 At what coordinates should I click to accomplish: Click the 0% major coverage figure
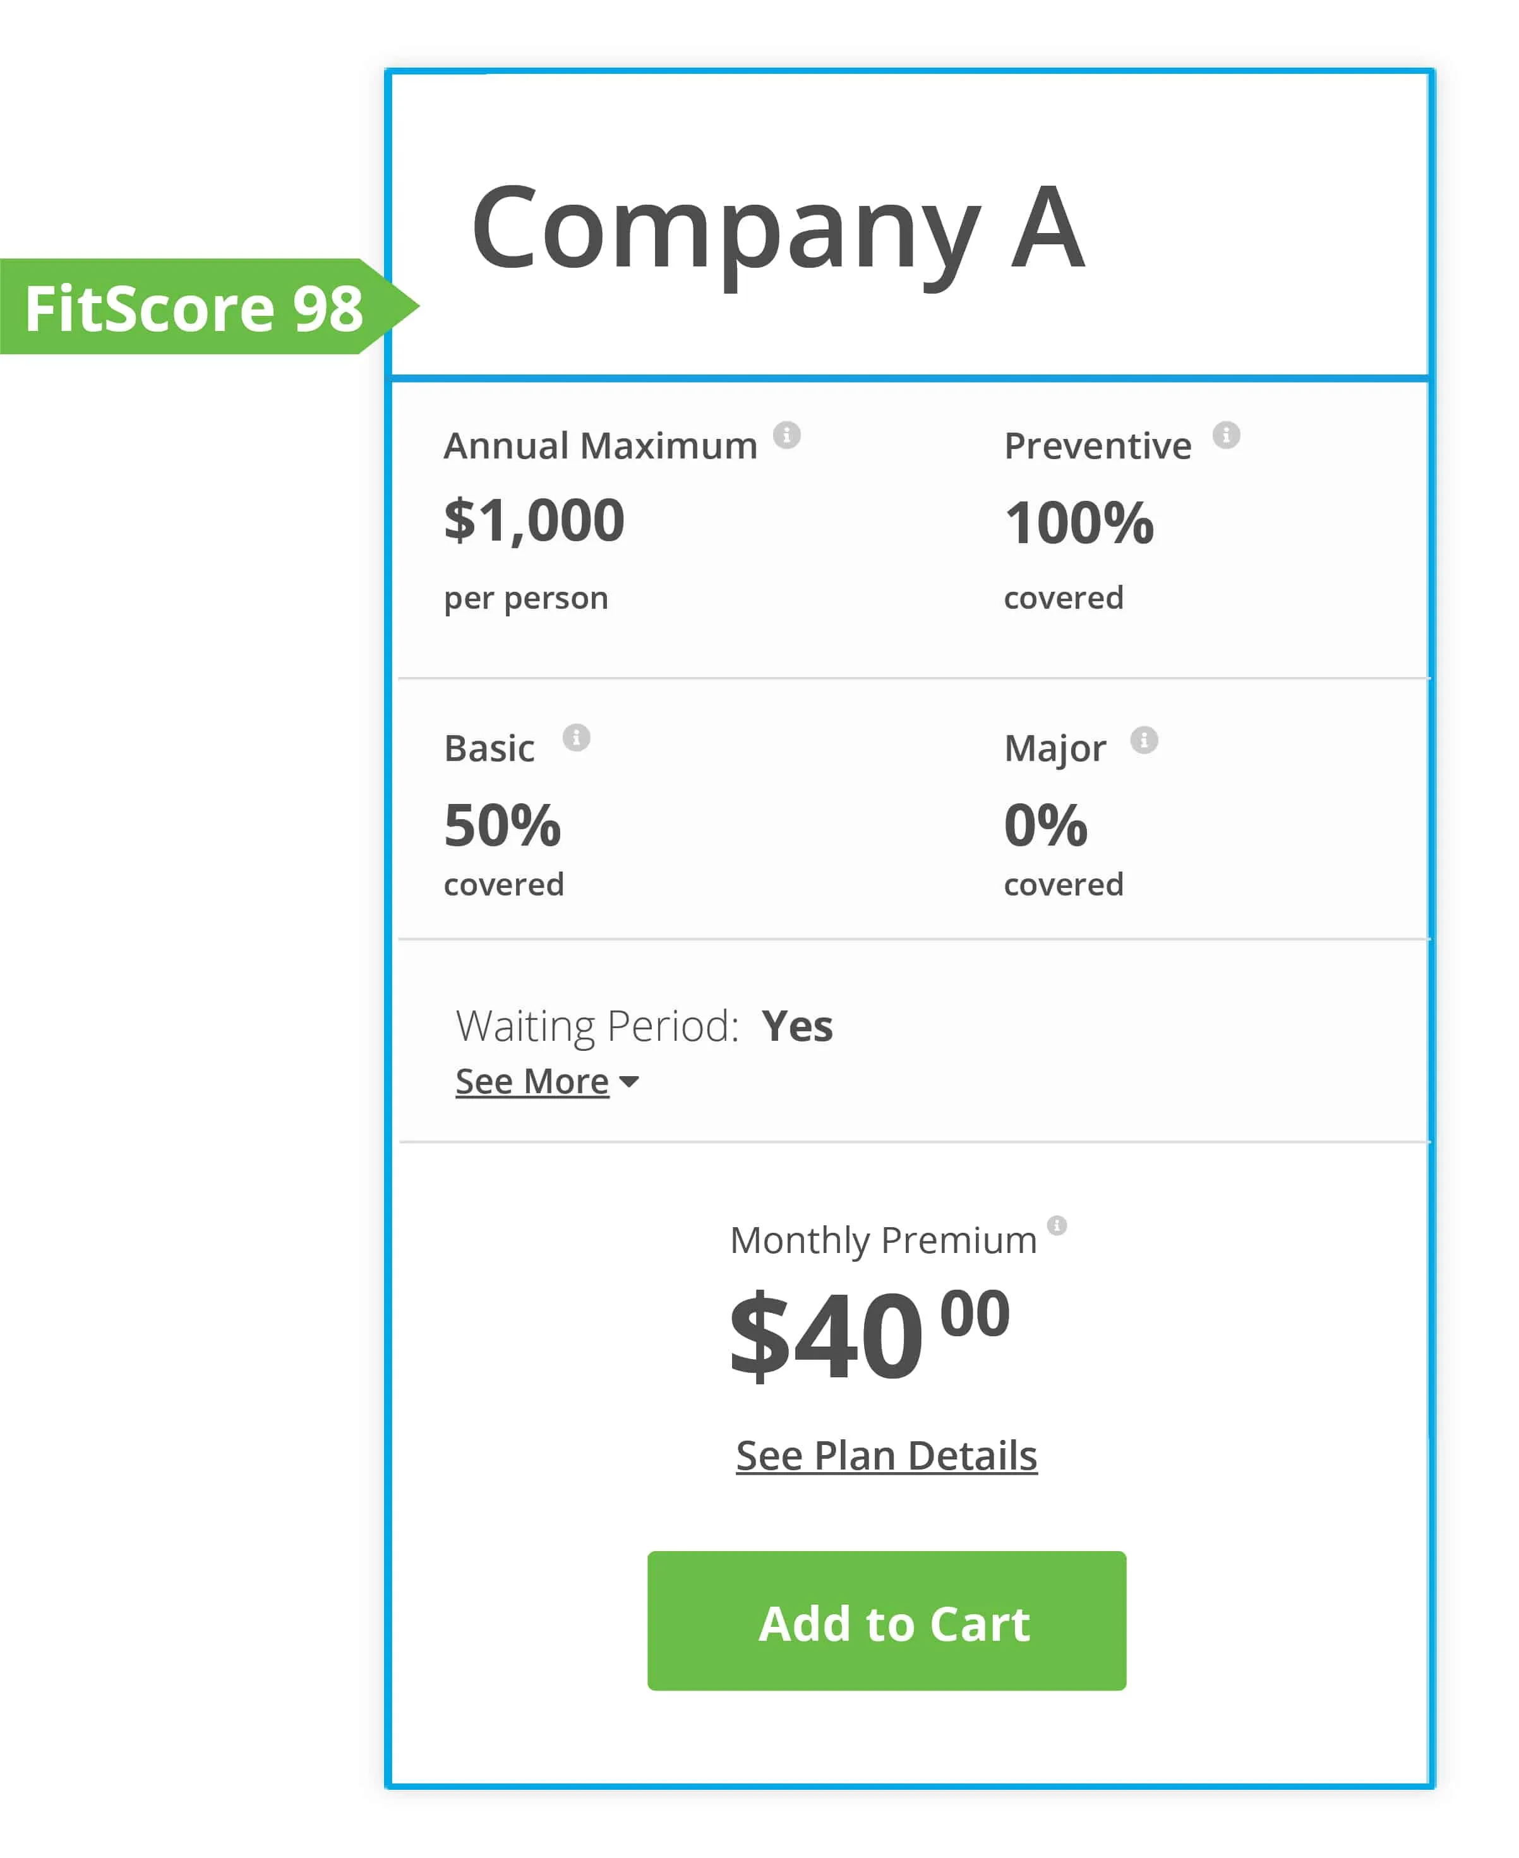(1045, 825)
